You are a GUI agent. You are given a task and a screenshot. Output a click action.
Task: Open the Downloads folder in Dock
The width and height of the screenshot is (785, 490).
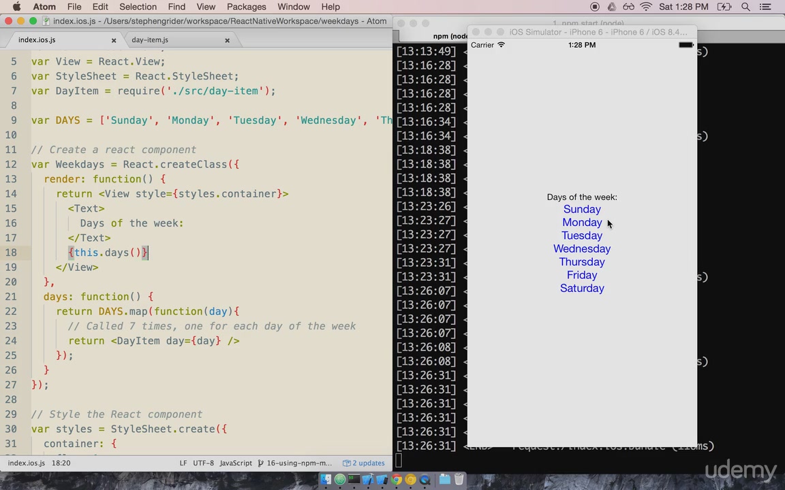click(x=444, y=480)
